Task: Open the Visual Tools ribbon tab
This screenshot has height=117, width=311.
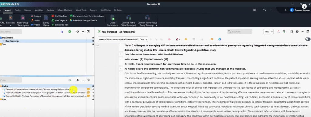Action: point(81,10)
